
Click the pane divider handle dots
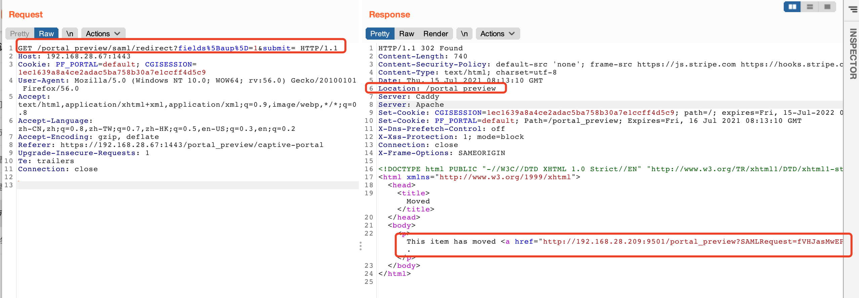click(361, 246)
